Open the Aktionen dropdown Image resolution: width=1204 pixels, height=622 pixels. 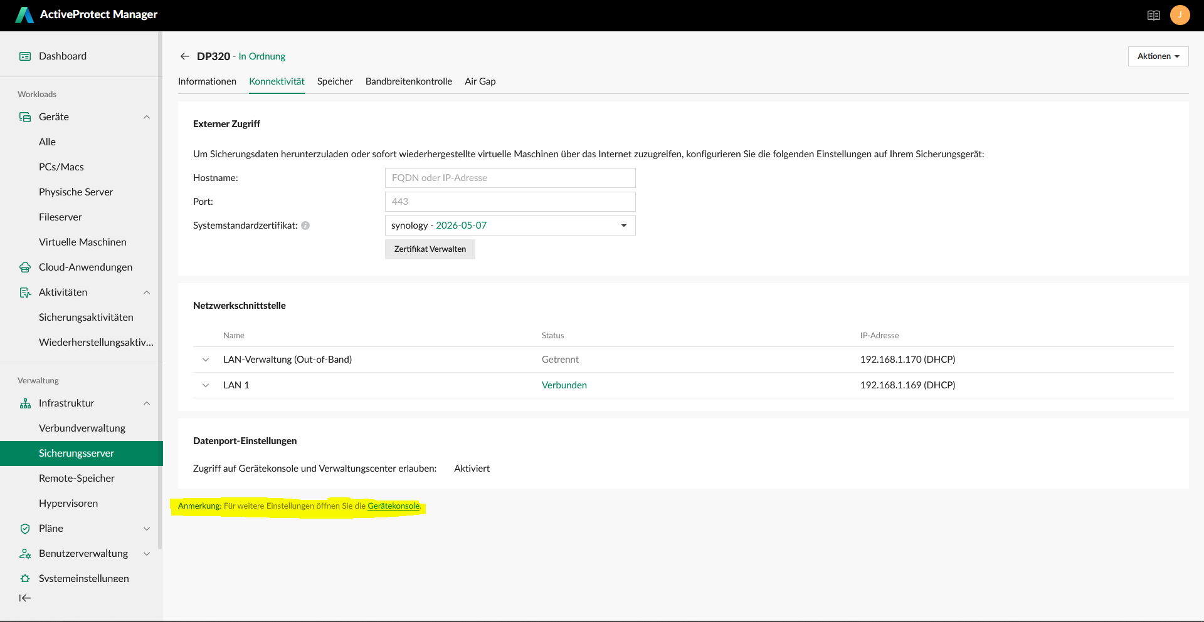pyautogui.click(x=1158, y=56)
